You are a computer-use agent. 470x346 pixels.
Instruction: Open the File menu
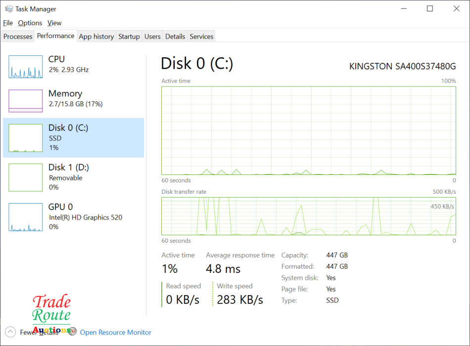coord(8,23)
